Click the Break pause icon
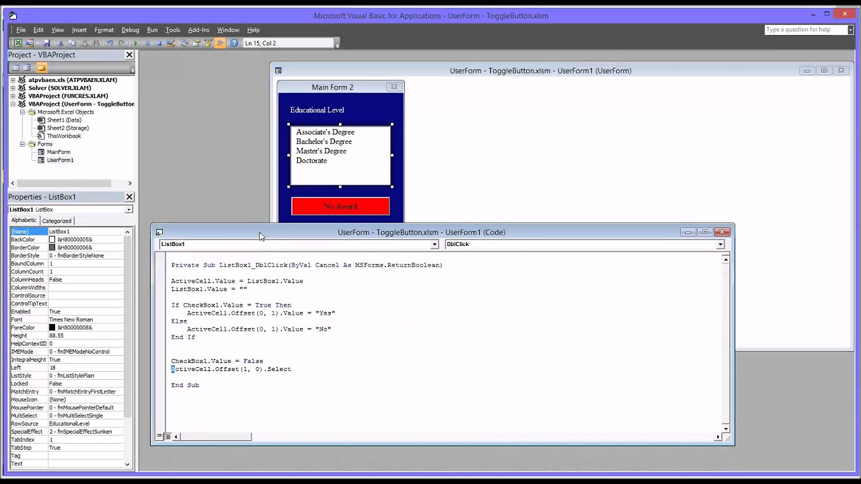 (147, 43)
